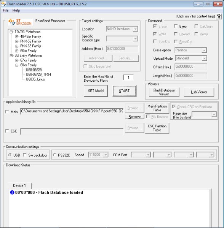Open the CSC Partition Table

(x=157, y=128)
